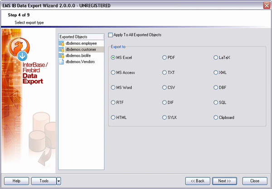The image size is (272, 189).
Task: Select the DIF export option
Action: (164, 102)
